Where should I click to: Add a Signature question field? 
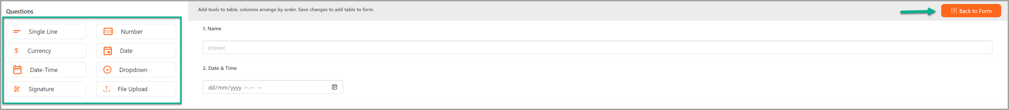(x=46, y=89)
